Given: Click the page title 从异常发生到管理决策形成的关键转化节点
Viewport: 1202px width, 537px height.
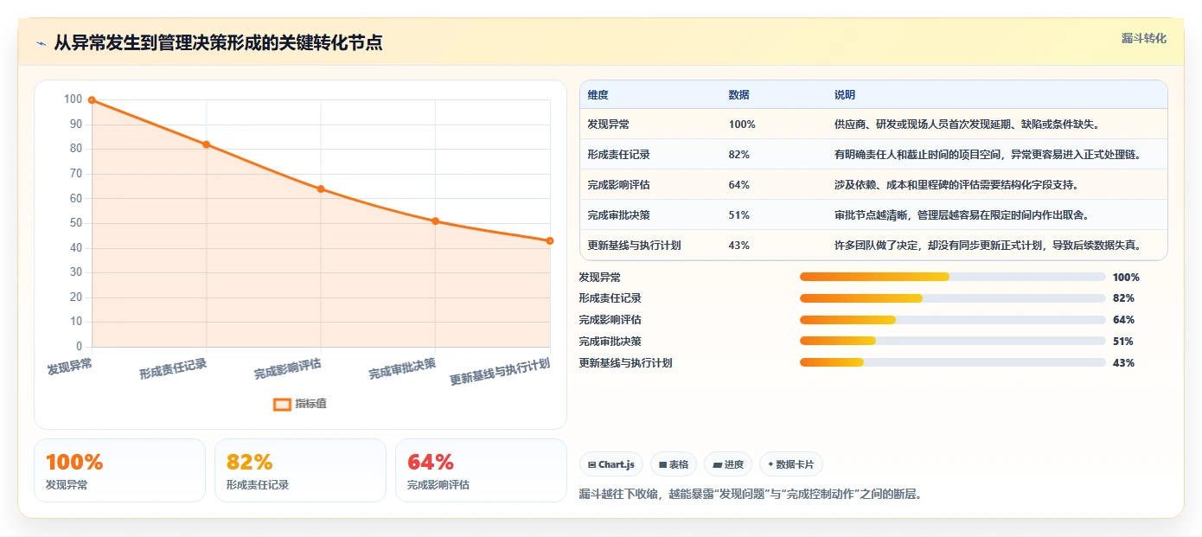Looking at the screenshot, I should (x=218, y=42).
